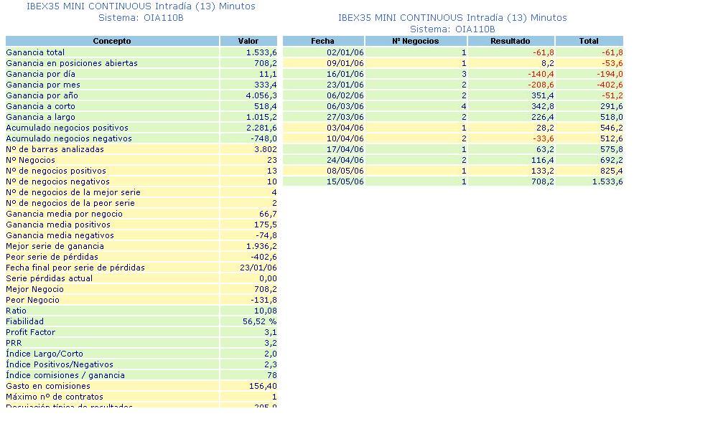Viewport: 718px width, 439px height.
Task: Click the Resultado value 351,4
Action: pyautogui.click(x=543, y=95)
